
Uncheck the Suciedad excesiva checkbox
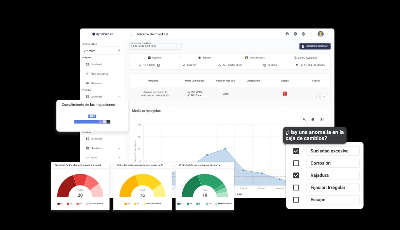coord(296,151)
